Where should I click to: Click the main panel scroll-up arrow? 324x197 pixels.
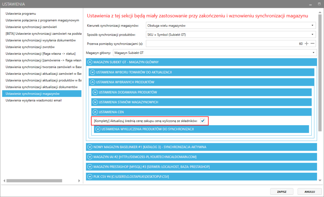[x=320, y=12]
